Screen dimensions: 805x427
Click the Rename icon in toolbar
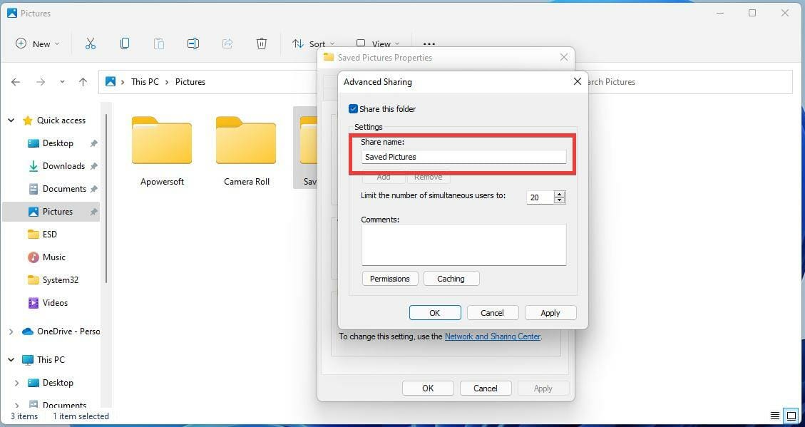193,43
